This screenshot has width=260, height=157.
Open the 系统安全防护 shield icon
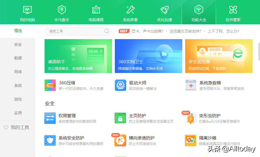click(50, 140)
